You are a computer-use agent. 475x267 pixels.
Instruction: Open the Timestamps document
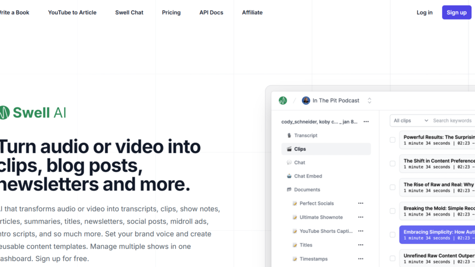point(313,259)
